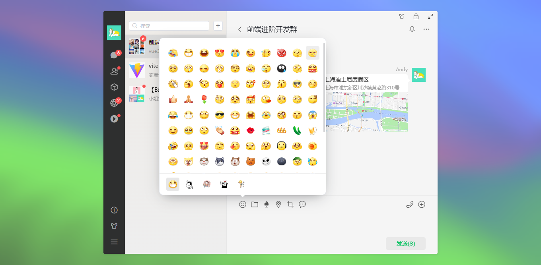
Task: Open the moments aperture icon in sidebar
Action: [x=114, y=103]
